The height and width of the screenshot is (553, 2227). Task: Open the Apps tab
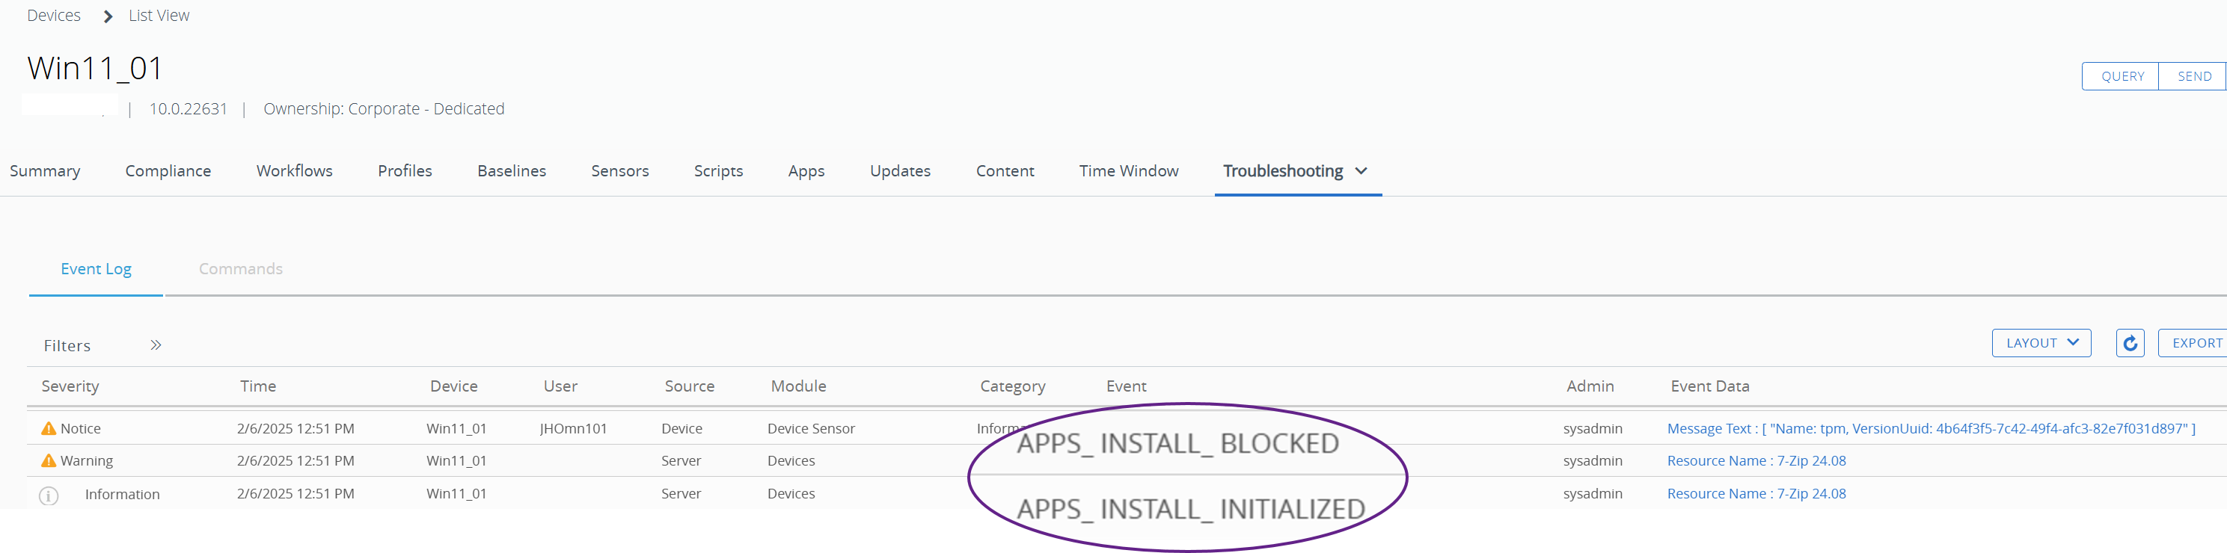tap(806, 171)
